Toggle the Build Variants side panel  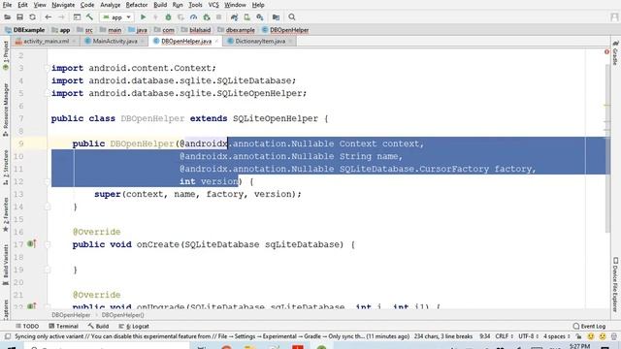(6, 265)
